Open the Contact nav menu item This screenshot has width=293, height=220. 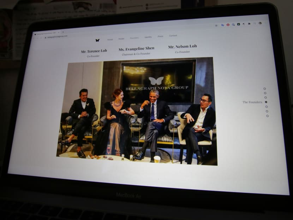pos(173,36)
